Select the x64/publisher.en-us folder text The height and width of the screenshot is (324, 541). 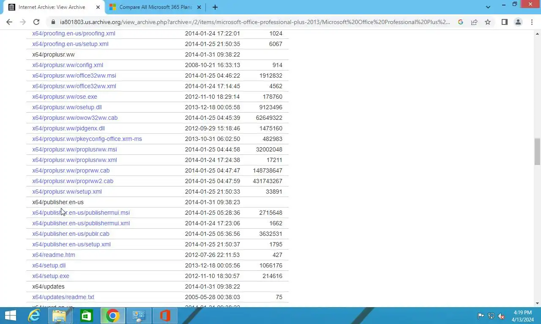(x=58, y=202)
